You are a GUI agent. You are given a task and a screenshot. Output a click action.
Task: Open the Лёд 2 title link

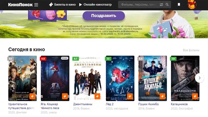click(109, 104)
